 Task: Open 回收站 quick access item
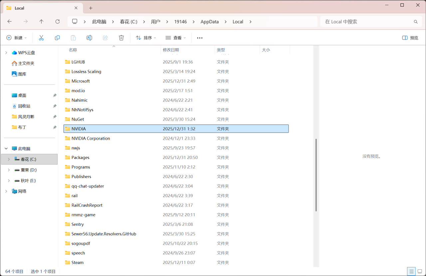[x=21, y=106]
